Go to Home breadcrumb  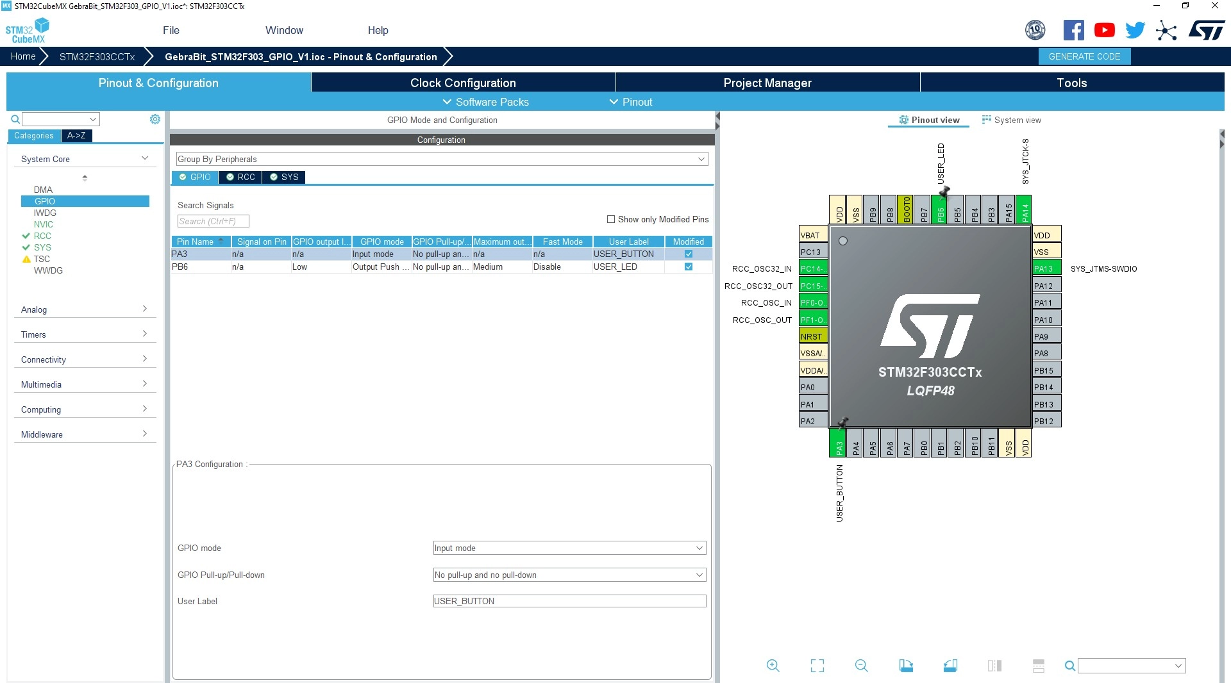pyautogui.click(x=23, y=56)
